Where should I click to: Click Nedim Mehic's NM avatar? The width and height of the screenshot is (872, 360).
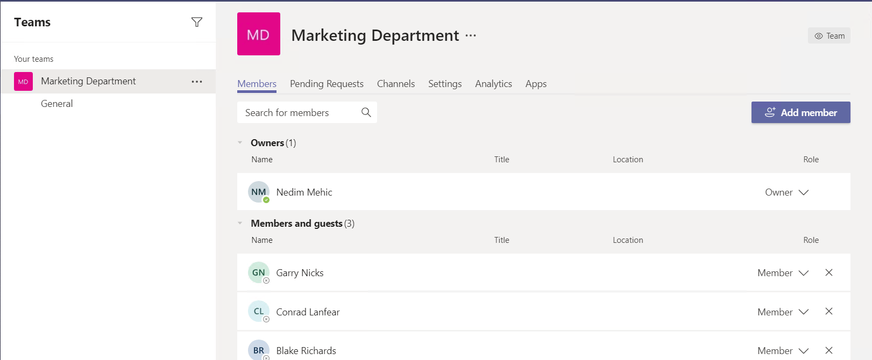point(259,192)
